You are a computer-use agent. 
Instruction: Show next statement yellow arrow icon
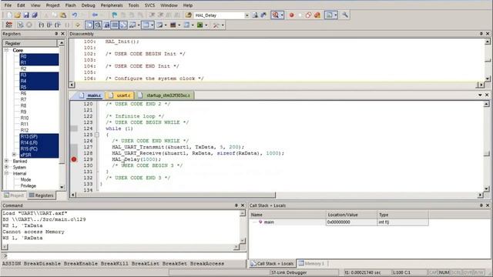pos(78,25)
